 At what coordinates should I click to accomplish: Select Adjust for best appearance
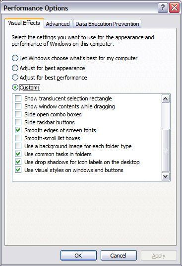click(x=15, y=68)
